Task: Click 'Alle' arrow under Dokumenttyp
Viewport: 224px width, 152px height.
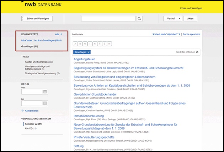Action: (x=58, y=34)
